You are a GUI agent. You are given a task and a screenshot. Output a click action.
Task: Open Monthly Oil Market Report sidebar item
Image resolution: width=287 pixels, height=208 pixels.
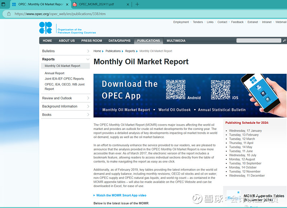[65, 66]
